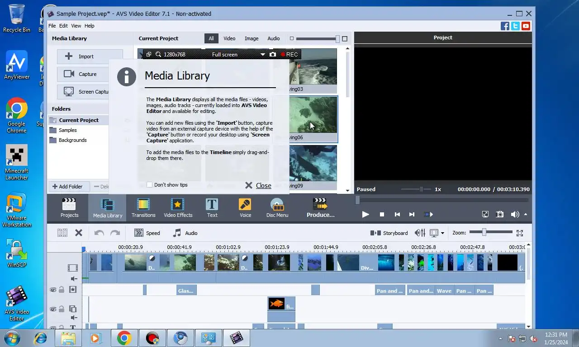Close the Media Library tip

click(258, 185)
